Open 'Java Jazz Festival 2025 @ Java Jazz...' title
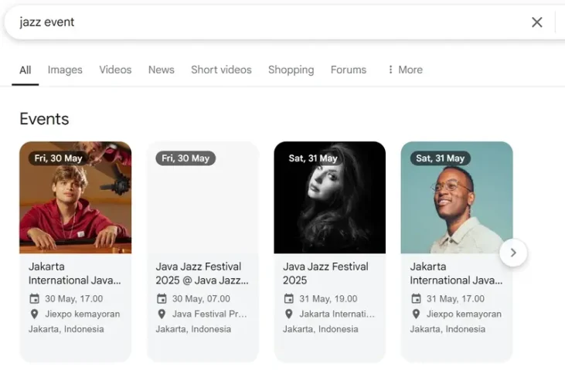The height and width of the screenshot is (370, 565). [203, 273]
